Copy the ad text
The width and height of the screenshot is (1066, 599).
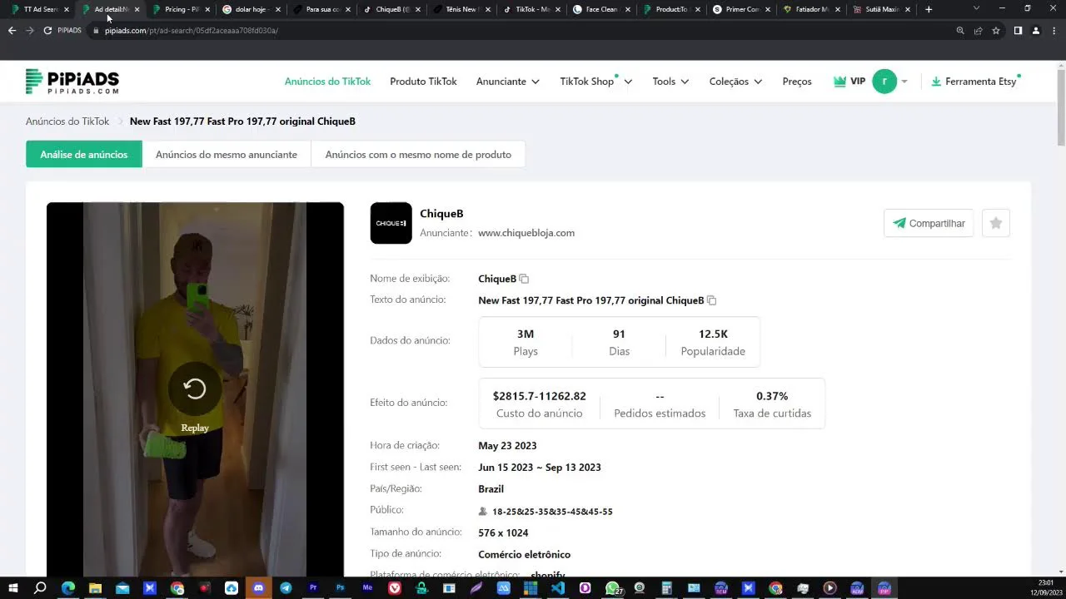[x=711, y=301]
